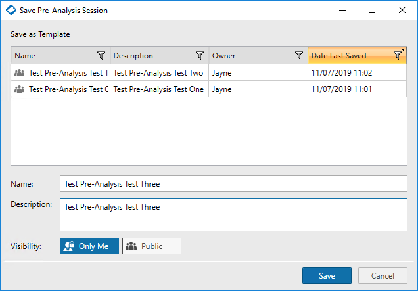Click Jayne owner in the 11:02 row
Viewport: 418px width, 291px height.
258,73
